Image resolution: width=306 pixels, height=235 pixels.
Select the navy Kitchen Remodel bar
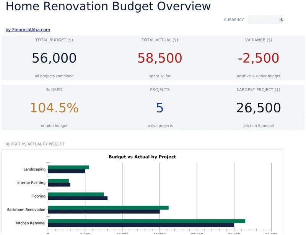[x=141, y=225]
